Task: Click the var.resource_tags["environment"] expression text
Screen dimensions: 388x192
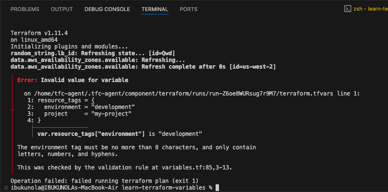Action: click(x=91, y=134)
